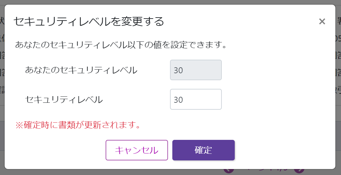Click empty dialog space right of 確定 button
This screenshot has width=341, height=175.
282,150
